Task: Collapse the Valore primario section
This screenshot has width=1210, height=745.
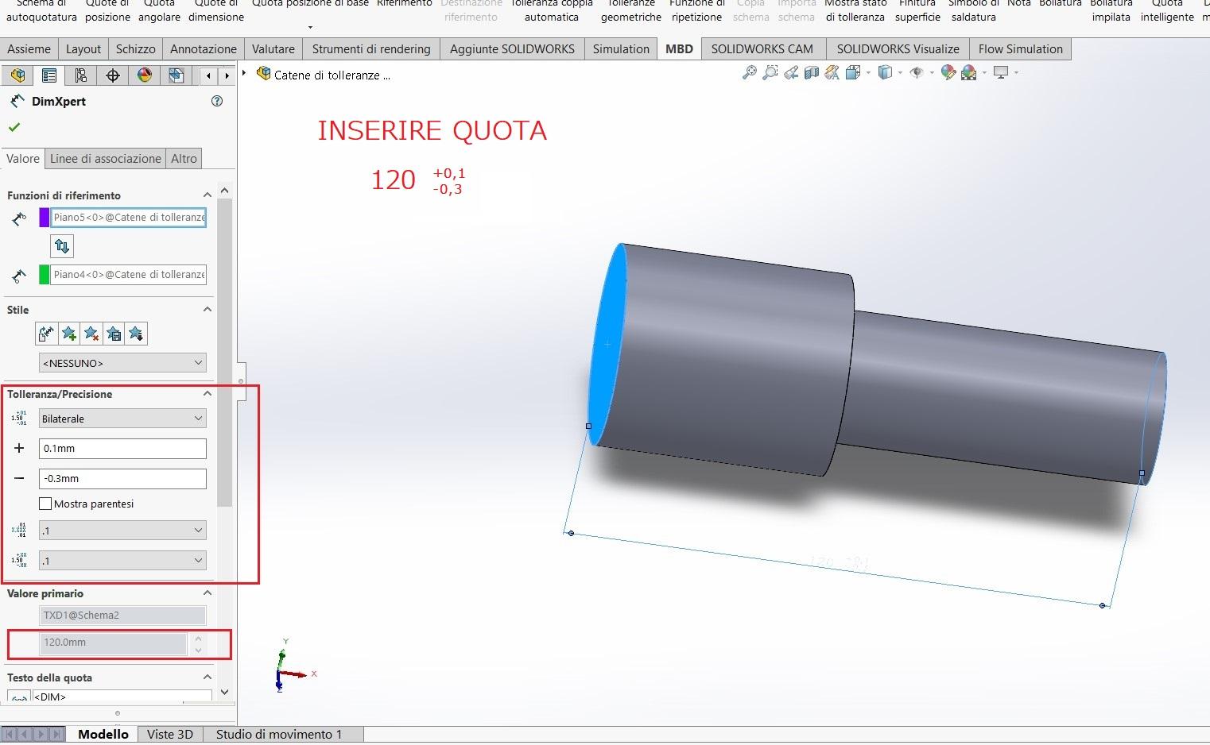Action: [x=207, y=593]
